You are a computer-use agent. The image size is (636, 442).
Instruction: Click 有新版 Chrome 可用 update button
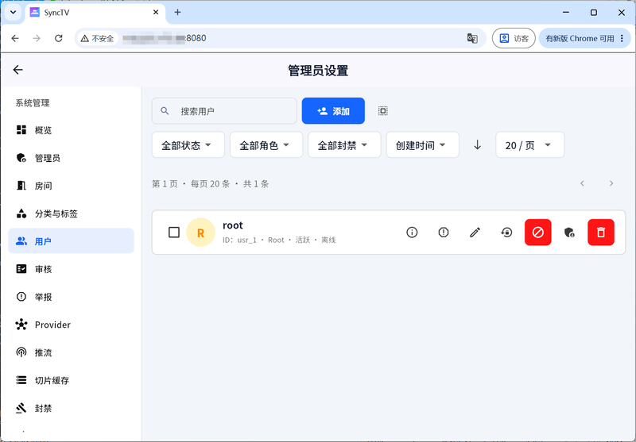click(584, 38)
